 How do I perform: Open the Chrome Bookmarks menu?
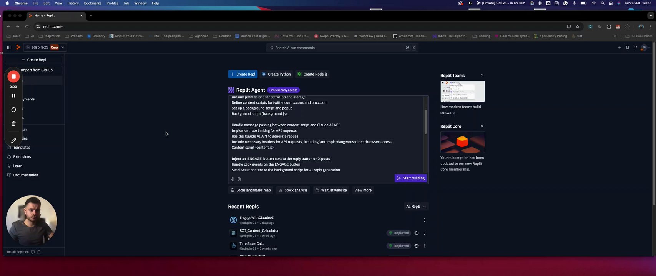coord(93,3)
